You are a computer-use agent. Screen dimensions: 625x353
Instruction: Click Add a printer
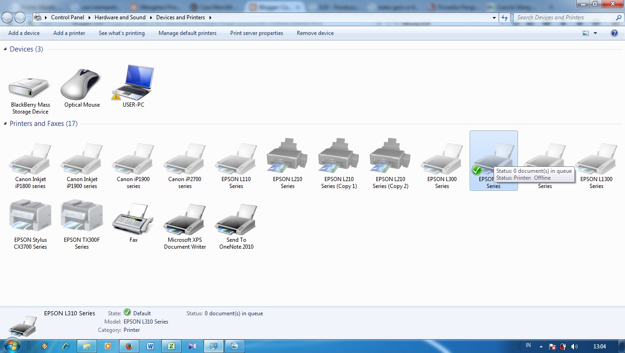(x=69, y=33)
